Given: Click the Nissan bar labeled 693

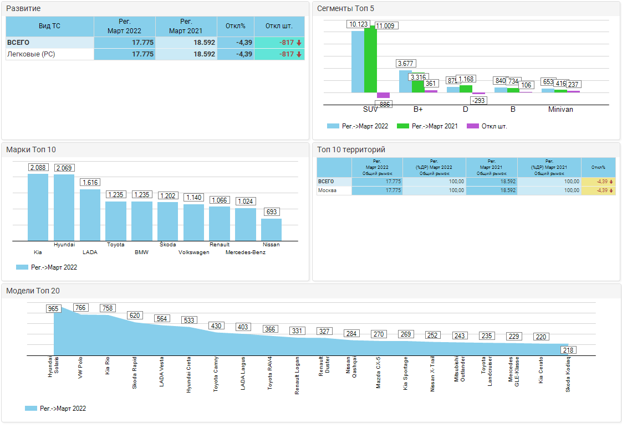Looking at the screenshot, I should coord(271,229).
